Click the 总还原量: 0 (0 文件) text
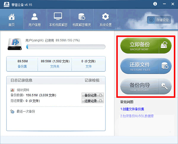The width and height of the screenshot is (178, 144). click(25, 101)
